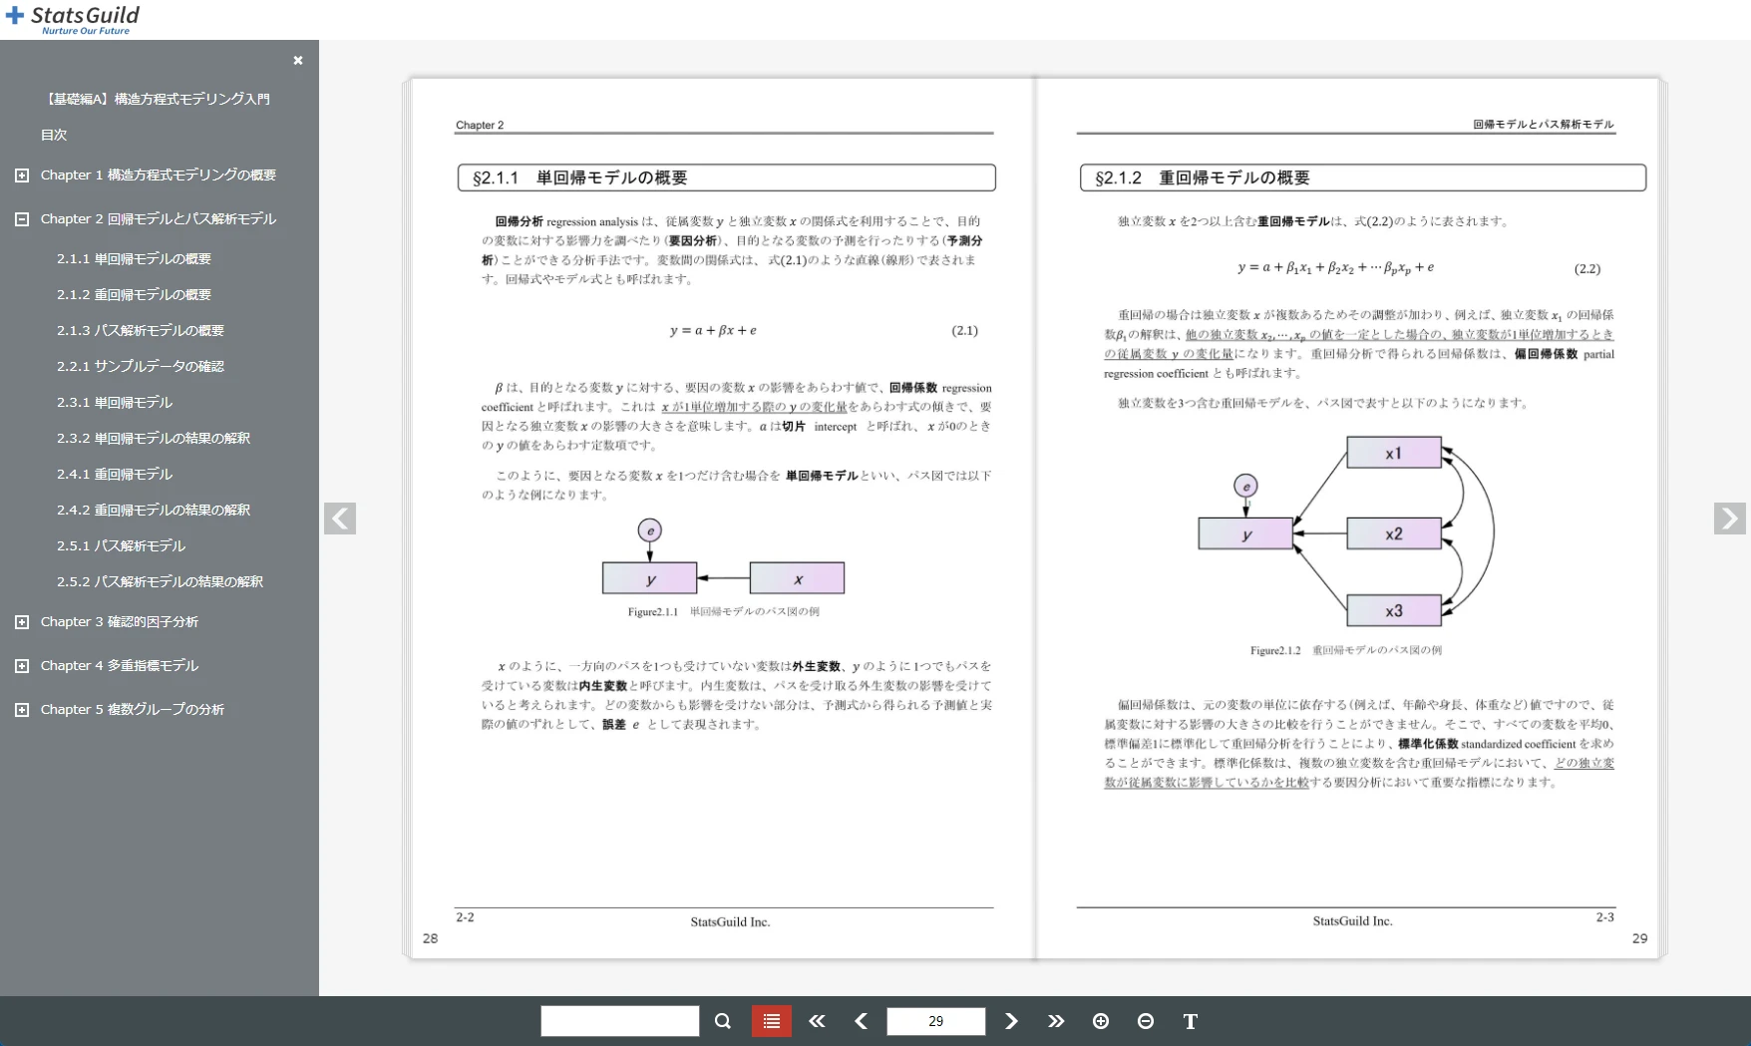Viewport: 1751px width, 1046px height.
Task: Collapse Chapter 2 回帰モデルとパス解析モデル
Action: pyautogui.click(x=22, y=218)
